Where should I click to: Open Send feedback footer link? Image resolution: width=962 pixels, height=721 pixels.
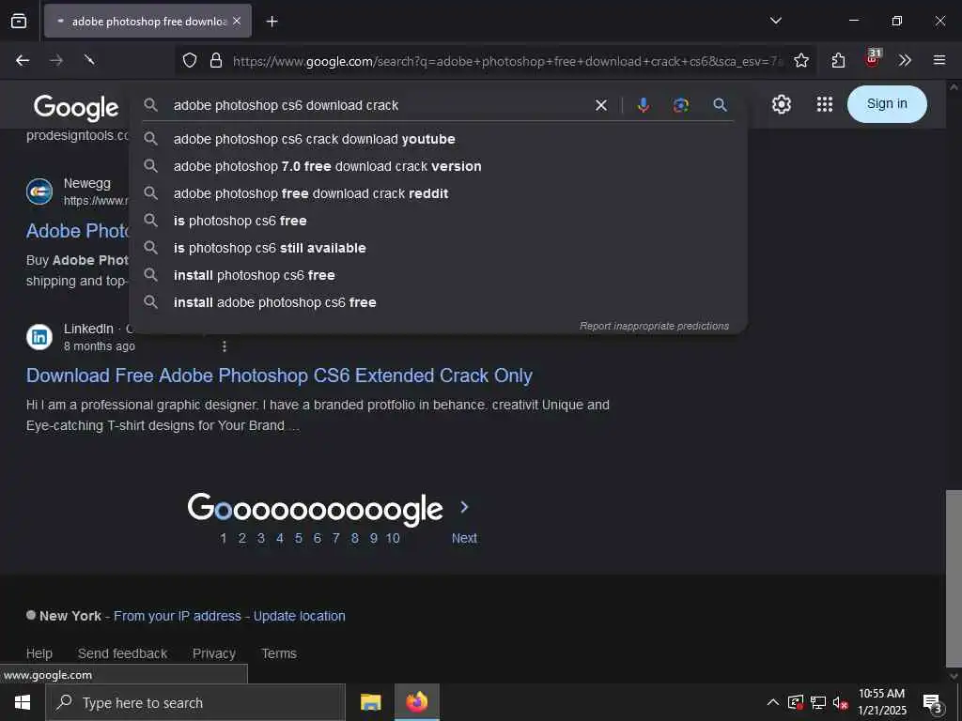[123, 653]
